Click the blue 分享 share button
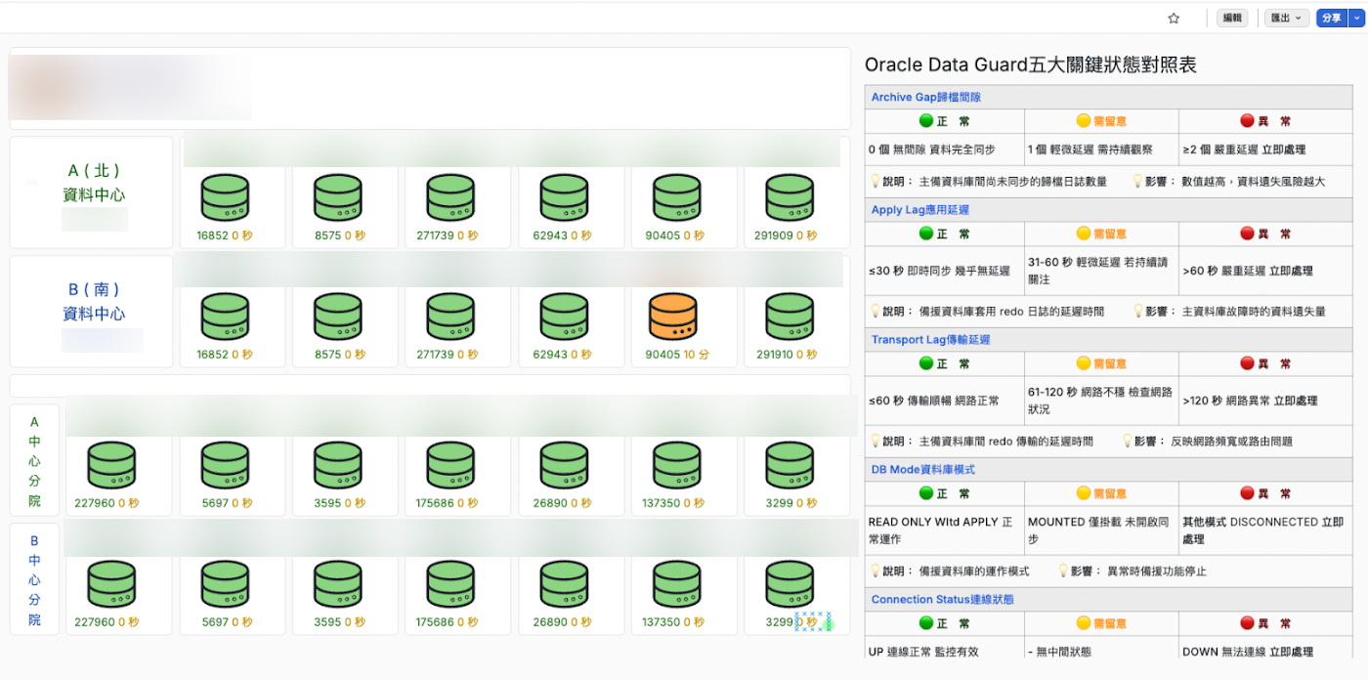The width and height of the screenshot is (1368, 680). (x=1331, y=18)
